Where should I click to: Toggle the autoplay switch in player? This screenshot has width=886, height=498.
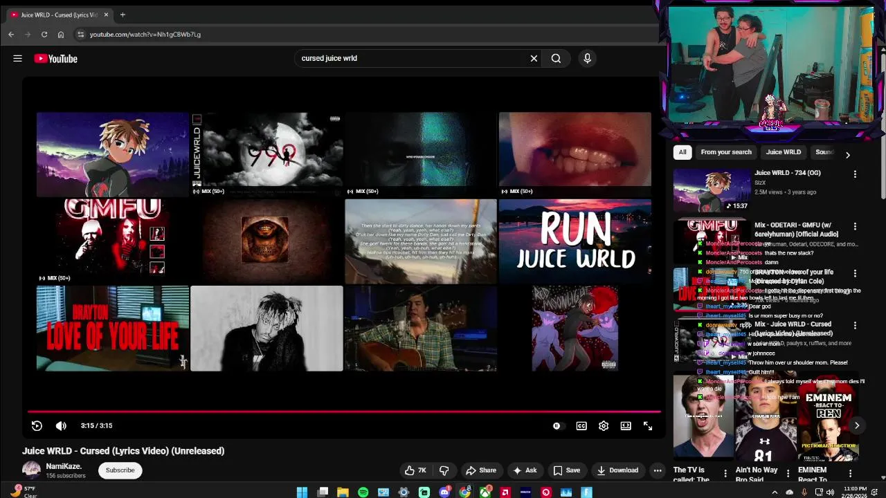558,426
